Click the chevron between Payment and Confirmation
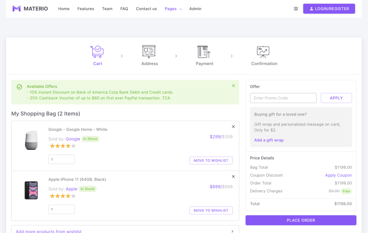This screenshot has width=368, height=233. click(232, 56)
